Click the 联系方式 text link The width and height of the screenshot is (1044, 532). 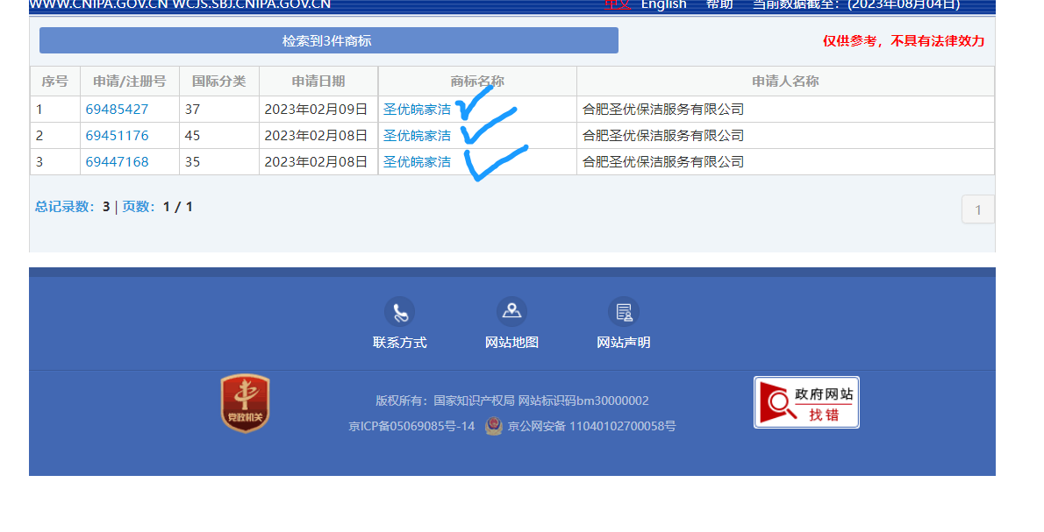click(399, 343)
